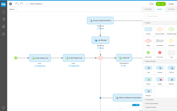Click the play circle icon in sidebar
This screenshot has height=111, width=177.
[x=4, y=34]
